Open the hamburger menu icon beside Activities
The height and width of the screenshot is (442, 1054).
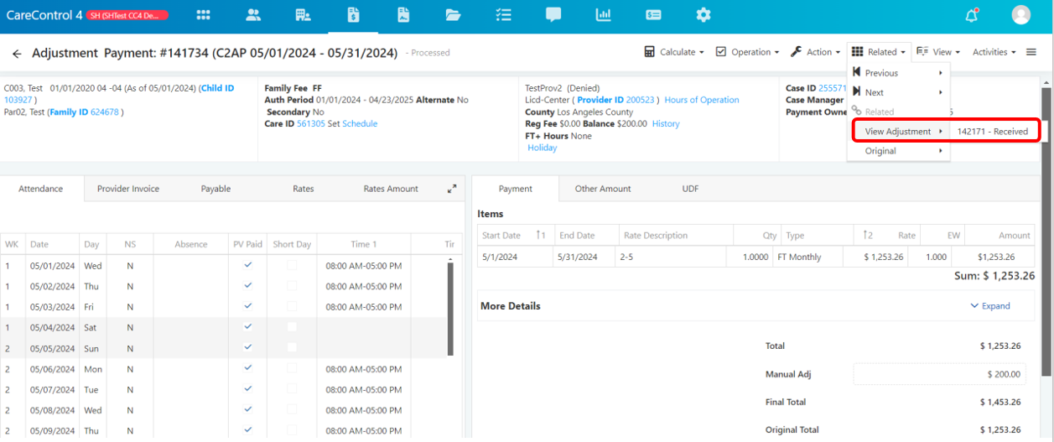point(1031,52)
